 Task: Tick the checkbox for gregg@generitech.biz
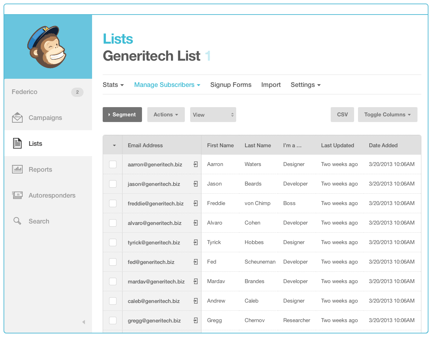point(113,320)
